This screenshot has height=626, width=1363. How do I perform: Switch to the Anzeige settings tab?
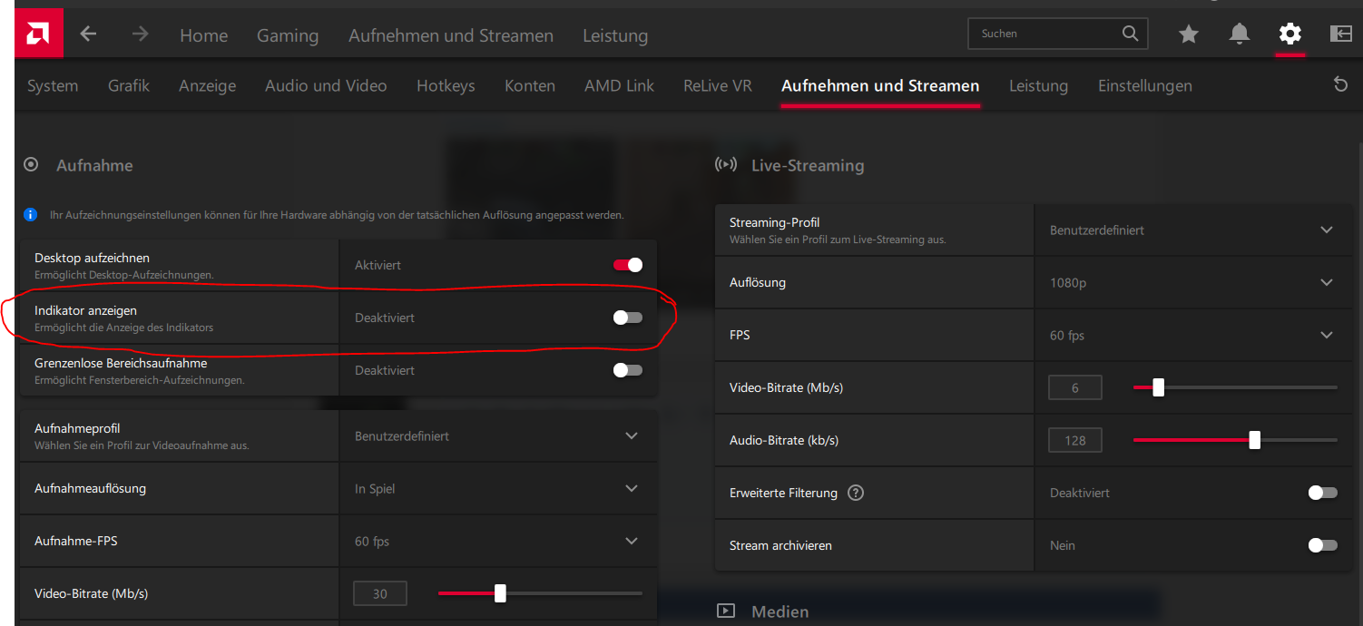207,85
